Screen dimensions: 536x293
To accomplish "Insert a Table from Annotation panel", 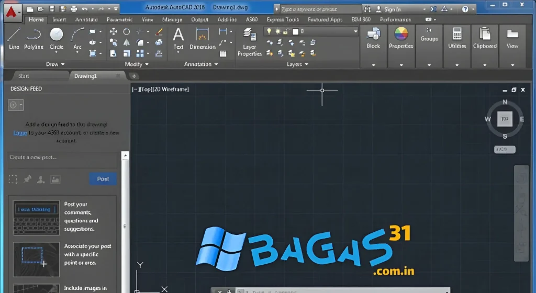I will [x=223, y=53].
